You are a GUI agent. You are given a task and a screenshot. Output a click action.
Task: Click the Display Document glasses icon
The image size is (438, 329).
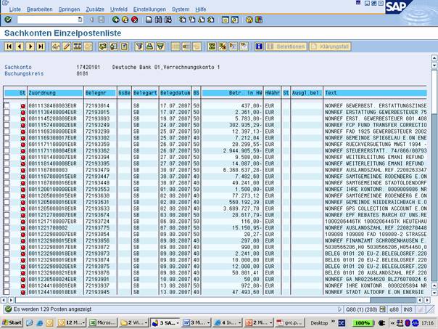coord(56,46)
